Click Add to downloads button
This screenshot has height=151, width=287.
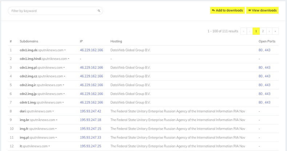(x=227, y=11)
